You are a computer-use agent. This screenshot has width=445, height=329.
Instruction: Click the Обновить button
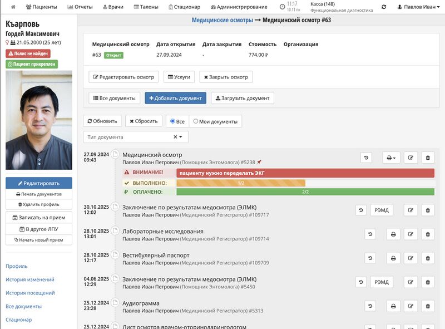[x=102, y=121]
